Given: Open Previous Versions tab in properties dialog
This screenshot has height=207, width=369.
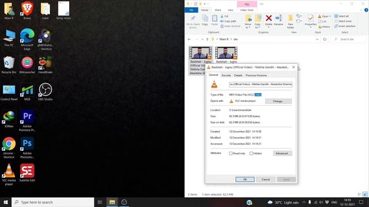Looking at the screenshot, I should [x=256, y=75].
